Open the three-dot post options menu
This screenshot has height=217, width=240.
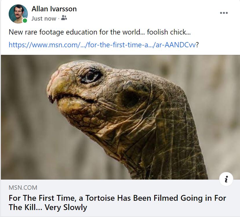tap(224, 13)
